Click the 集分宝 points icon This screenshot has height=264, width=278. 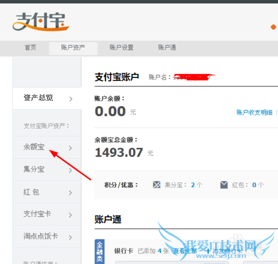point(157,185)
